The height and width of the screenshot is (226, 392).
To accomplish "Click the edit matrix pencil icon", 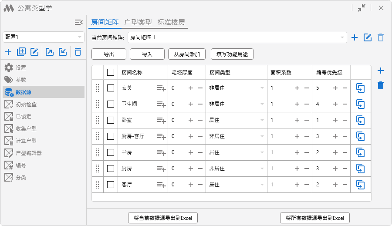I will 368,37.
